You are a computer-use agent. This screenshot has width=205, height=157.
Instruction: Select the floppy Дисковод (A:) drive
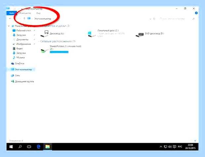click(x=52, y=33)
